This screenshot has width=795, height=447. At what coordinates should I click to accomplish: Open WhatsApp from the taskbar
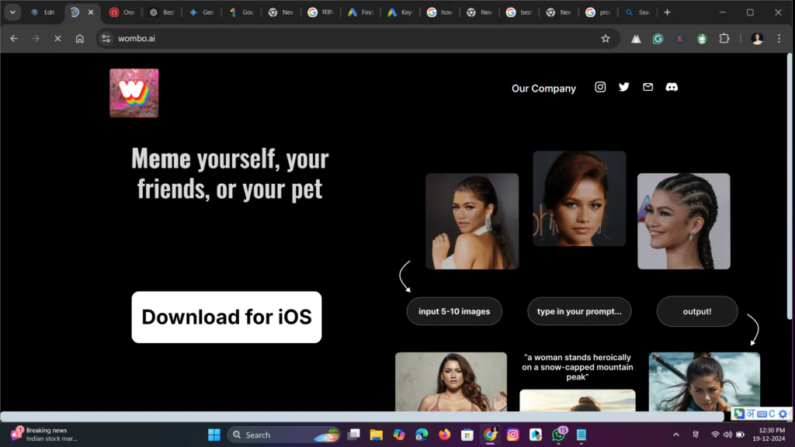(559, 435)
